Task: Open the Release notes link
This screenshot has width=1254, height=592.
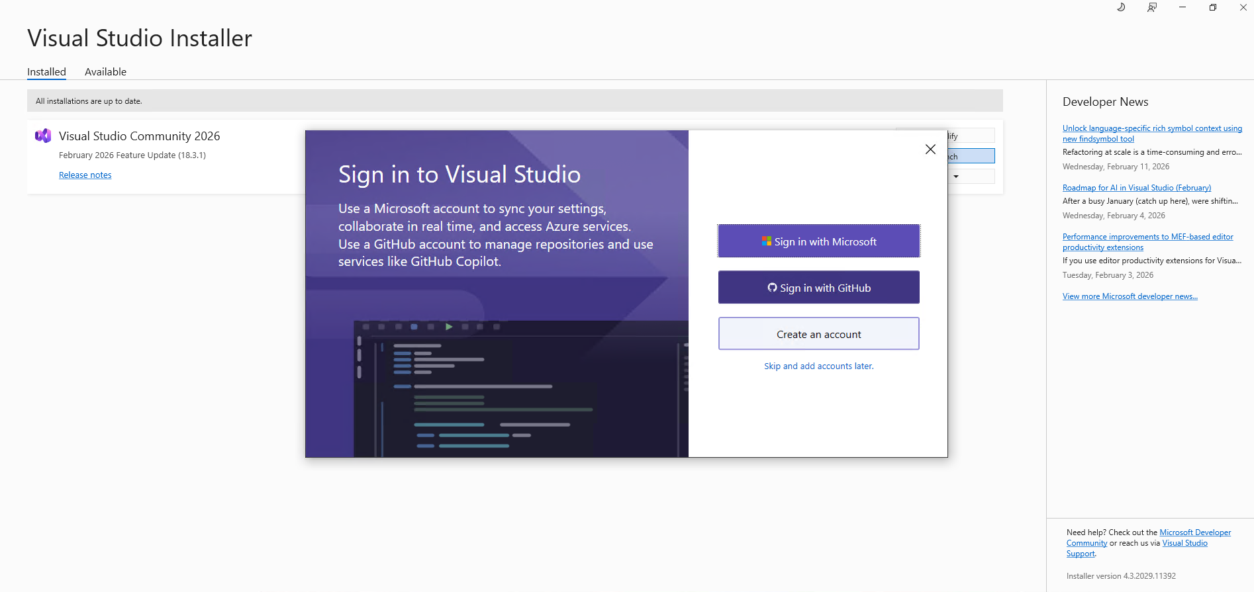Action: click(85, 175)
